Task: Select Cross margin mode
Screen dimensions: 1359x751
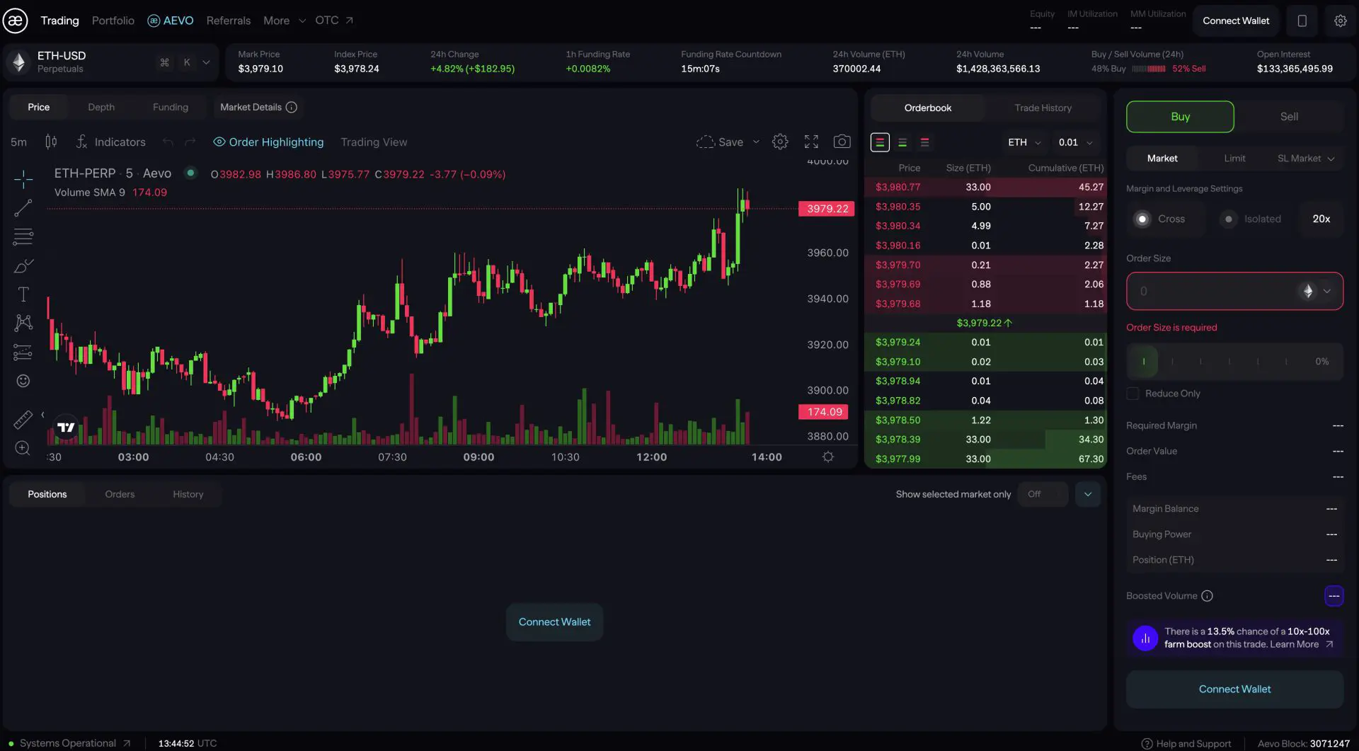Action: (1165, 219)
